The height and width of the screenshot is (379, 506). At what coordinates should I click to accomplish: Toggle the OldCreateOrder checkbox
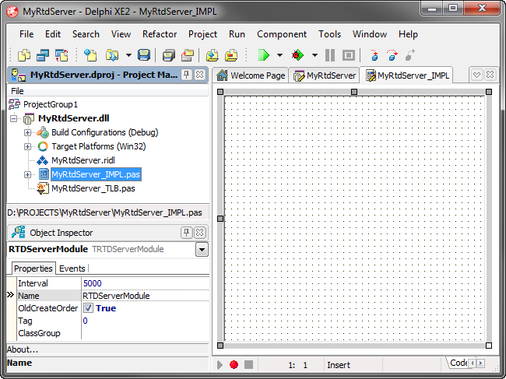click(88, 308)
